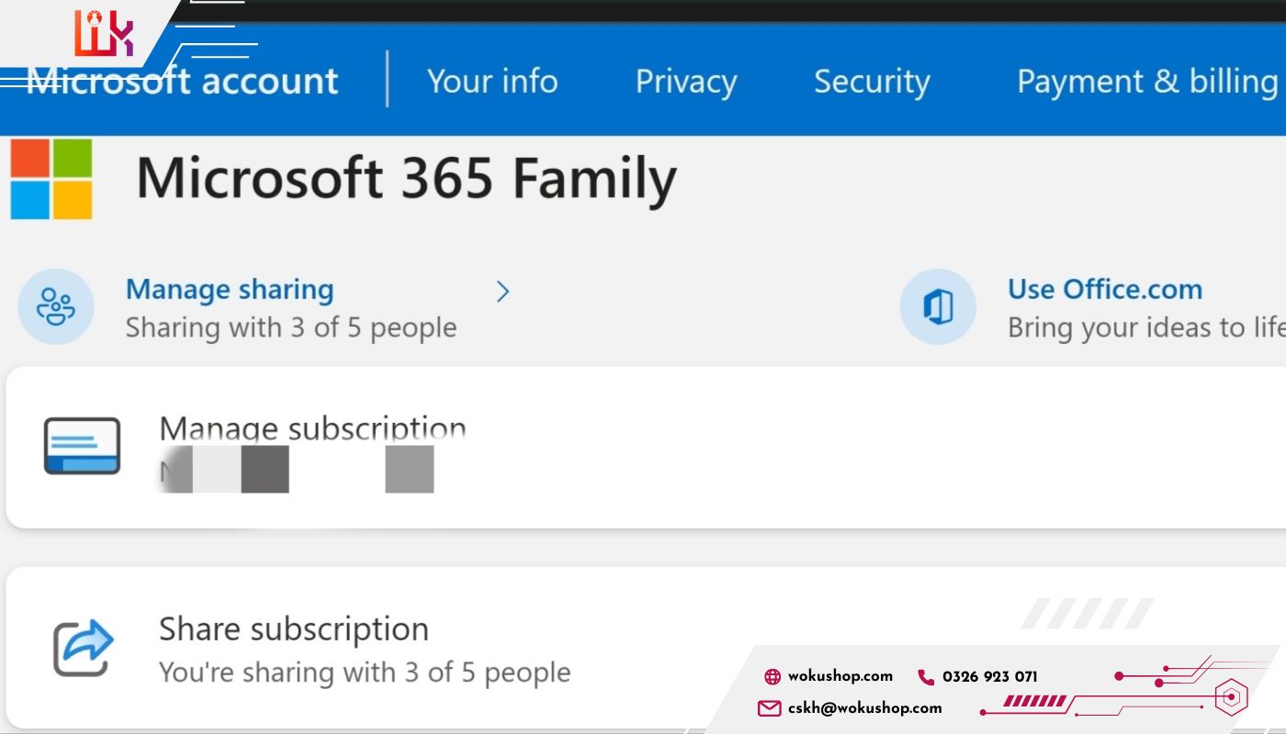Click the Office.com app icon
This screenshot has width=1286, height=734.
938,306
